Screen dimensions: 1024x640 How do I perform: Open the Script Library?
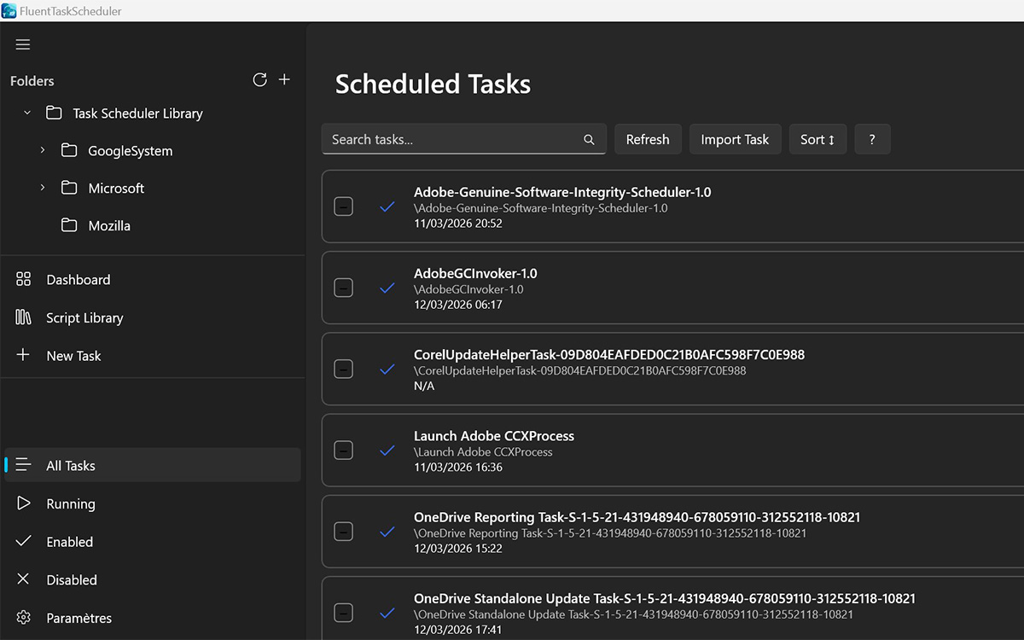point(84,317)
